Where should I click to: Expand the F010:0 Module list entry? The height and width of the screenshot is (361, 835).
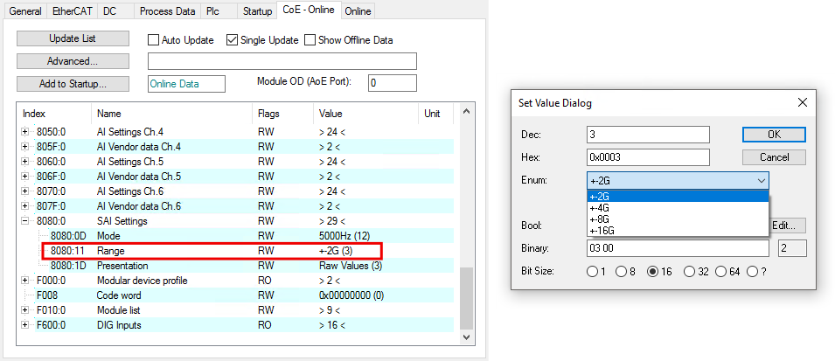tap(25, 310)
